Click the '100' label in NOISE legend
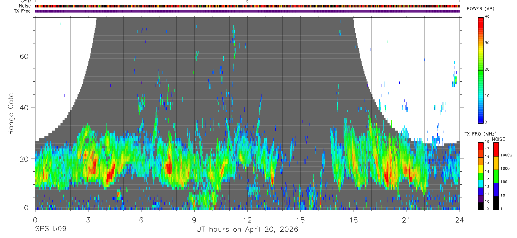517x238 pixels. pyautogui.click(x=504, y=182)
